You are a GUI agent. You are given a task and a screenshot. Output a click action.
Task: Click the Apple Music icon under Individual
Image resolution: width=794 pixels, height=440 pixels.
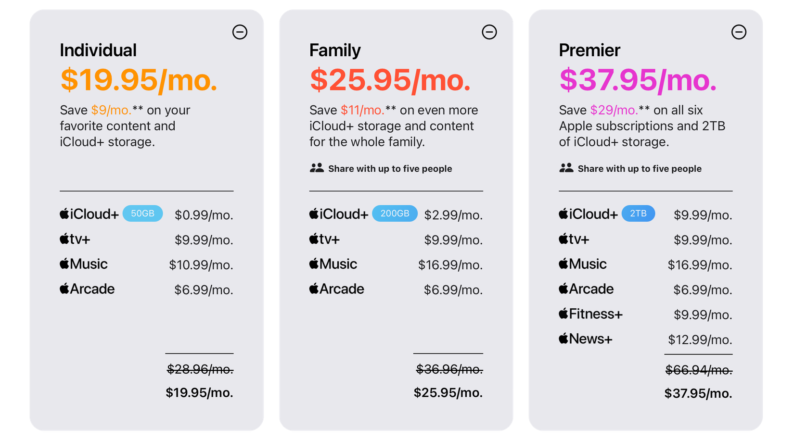[64, 263]
